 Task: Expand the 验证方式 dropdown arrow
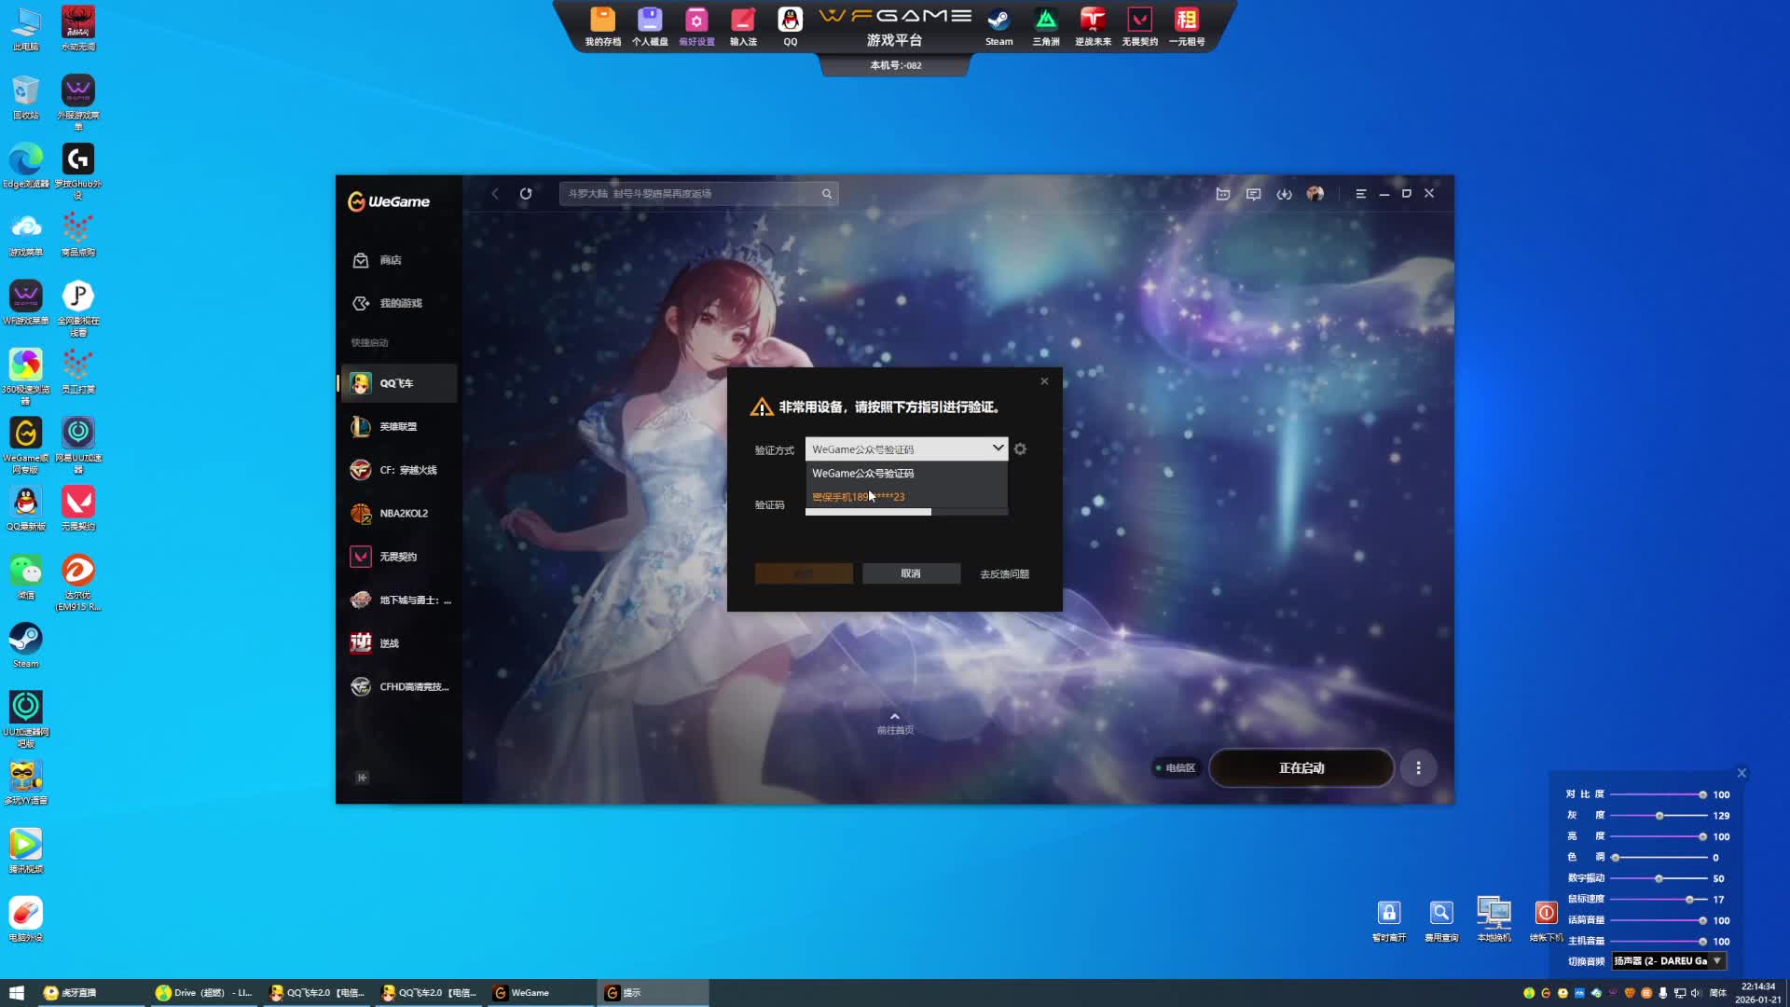(x=998, y=448)
